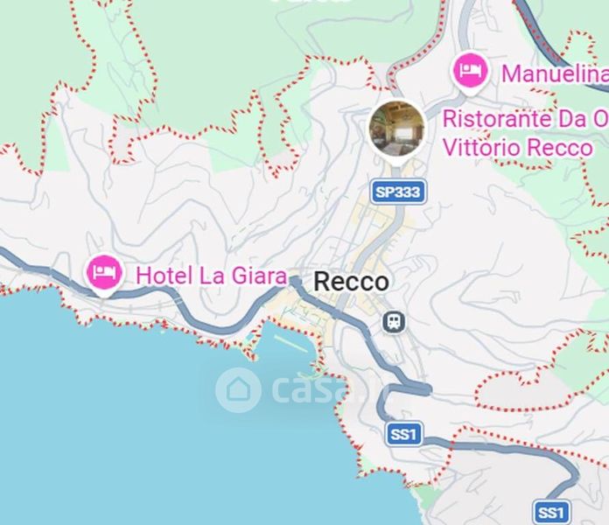The width and height of the screenshot is (609, 525).
Task: Click the Hotel La Giara pink bed pin
Action: point(104,275)
